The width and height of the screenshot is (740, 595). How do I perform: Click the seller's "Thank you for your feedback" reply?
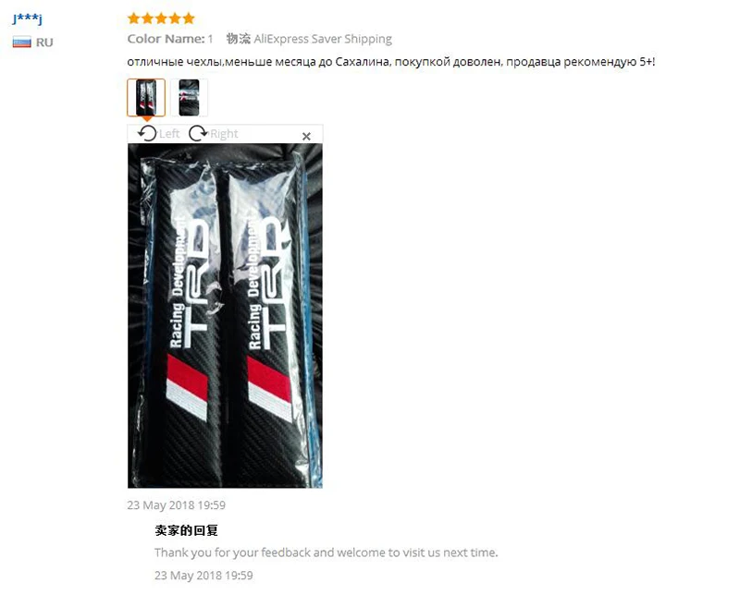pyautogui.click(x=327, y=552)
